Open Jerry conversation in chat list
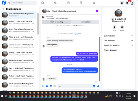 [x=19, y=30]
